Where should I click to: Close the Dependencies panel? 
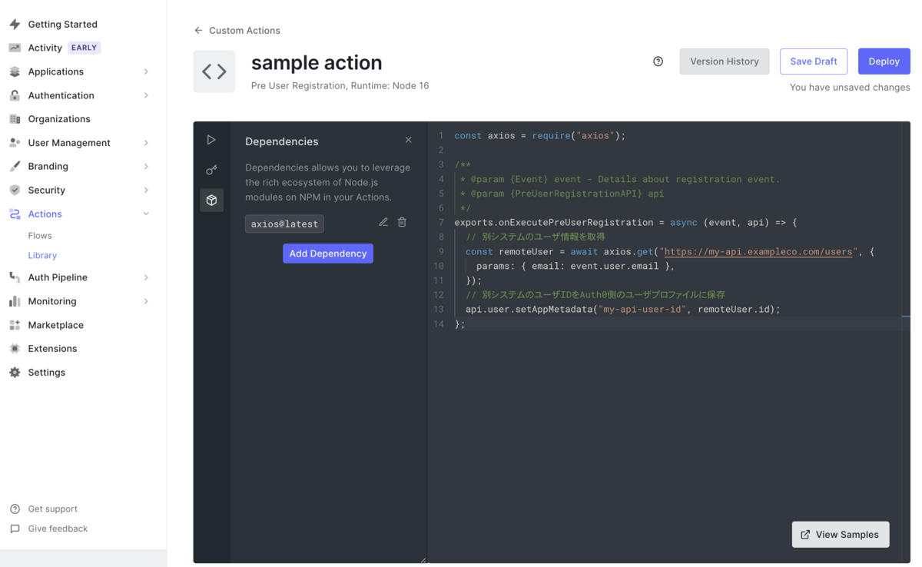point(408,140)
